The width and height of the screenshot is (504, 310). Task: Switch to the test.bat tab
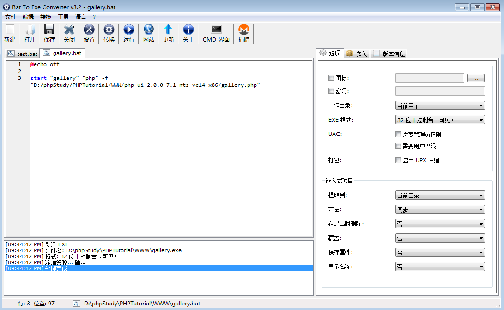[23, 54]
